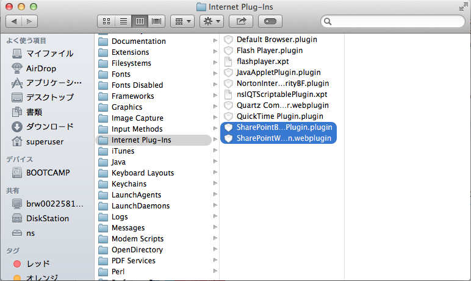The width and height of the screenshot is (471, 281).
Task: Select SharePointB…Plugin.plugin file
Action: (x=278, y=127)
